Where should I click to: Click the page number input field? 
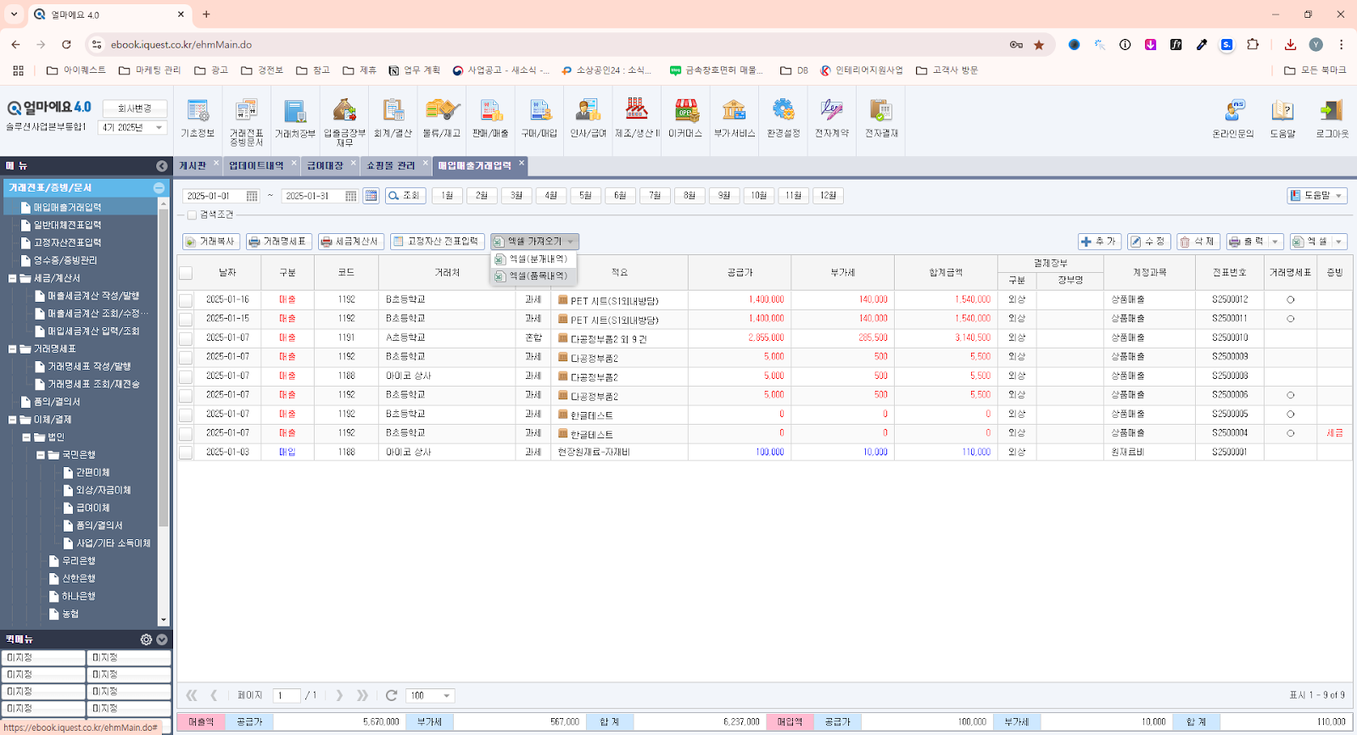click(287, 696)
